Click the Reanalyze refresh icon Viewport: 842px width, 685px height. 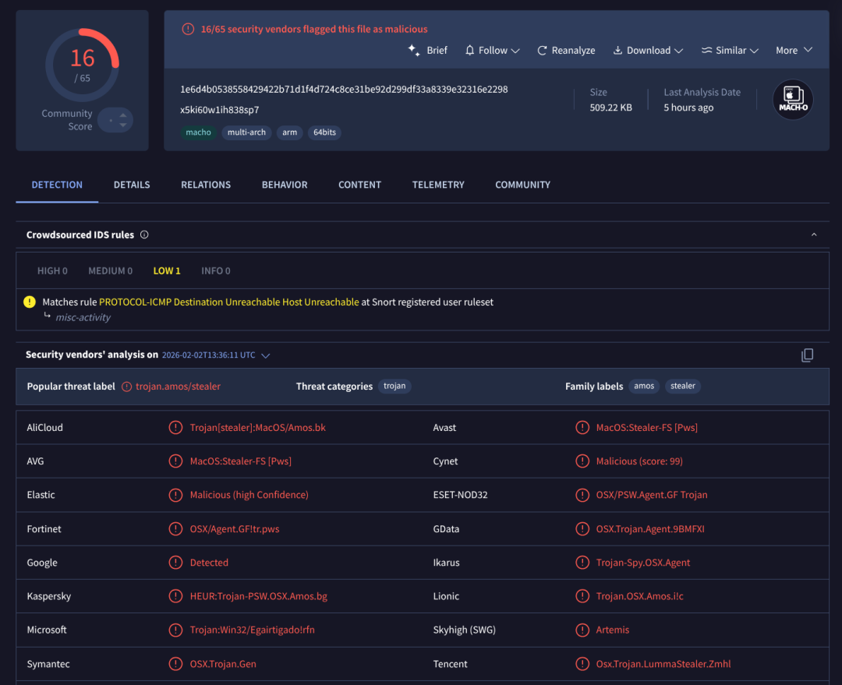tap(542, 51)
